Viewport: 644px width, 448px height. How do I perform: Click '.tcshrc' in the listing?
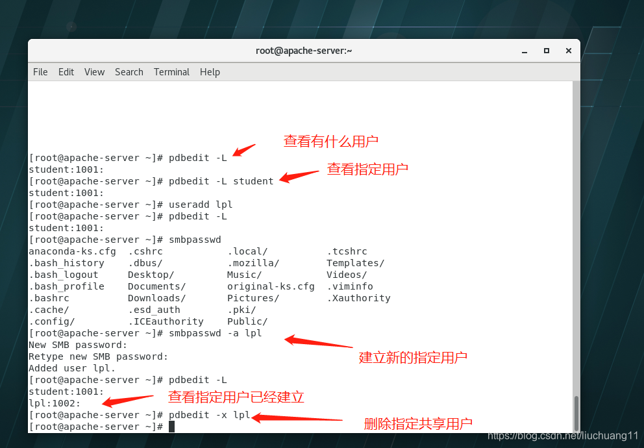click(347, 251)
